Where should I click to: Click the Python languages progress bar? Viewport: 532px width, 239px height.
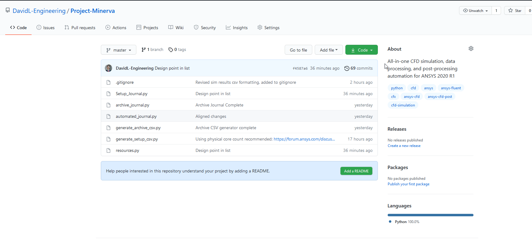coord(430,215)
